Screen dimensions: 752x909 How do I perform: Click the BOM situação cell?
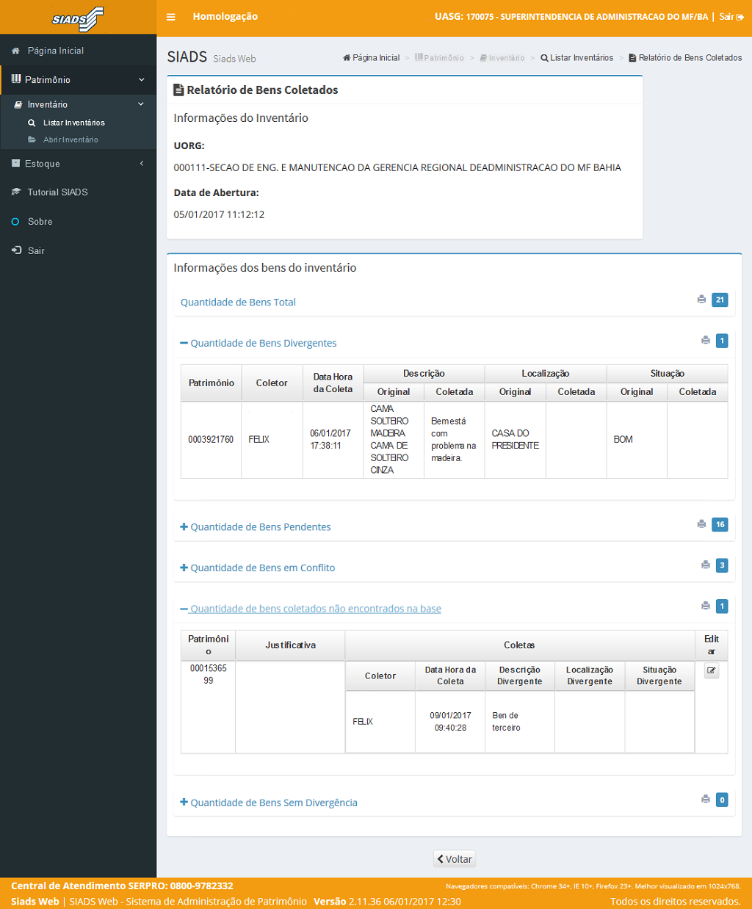point(637,440)
